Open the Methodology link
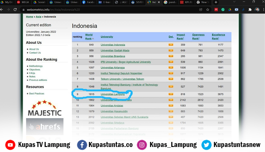Screen dimensions: 265x152 [36, 66]
